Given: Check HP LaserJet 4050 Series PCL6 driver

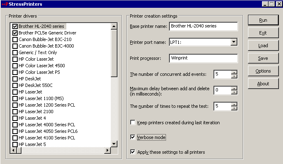Looking at the screenshot, I should [x=15, y=131].
